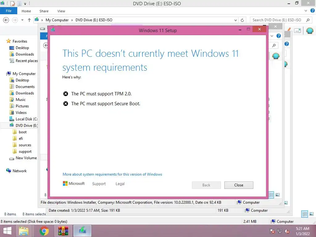Open Customize Quick Access Toolbar dropdown

(25, 4)
